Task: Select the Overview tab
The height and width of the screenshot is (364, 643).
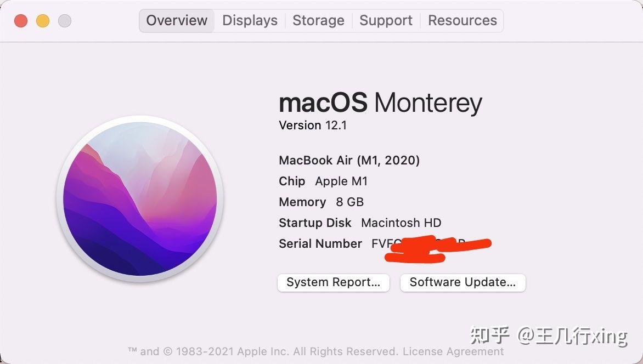Action: click(176, 20)
